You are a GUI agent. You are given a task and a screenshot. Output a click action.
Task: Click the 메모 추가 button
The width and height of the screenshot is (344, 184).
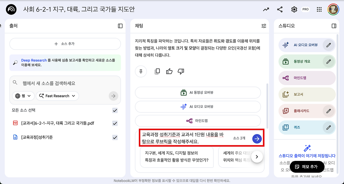pyautogui.click(x=307, y=167)
